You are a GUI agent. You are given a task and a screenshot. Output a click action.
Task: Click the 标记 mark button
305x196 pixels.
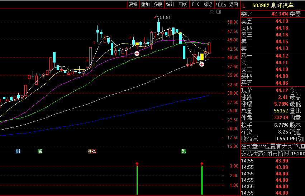tap(208, 4)
